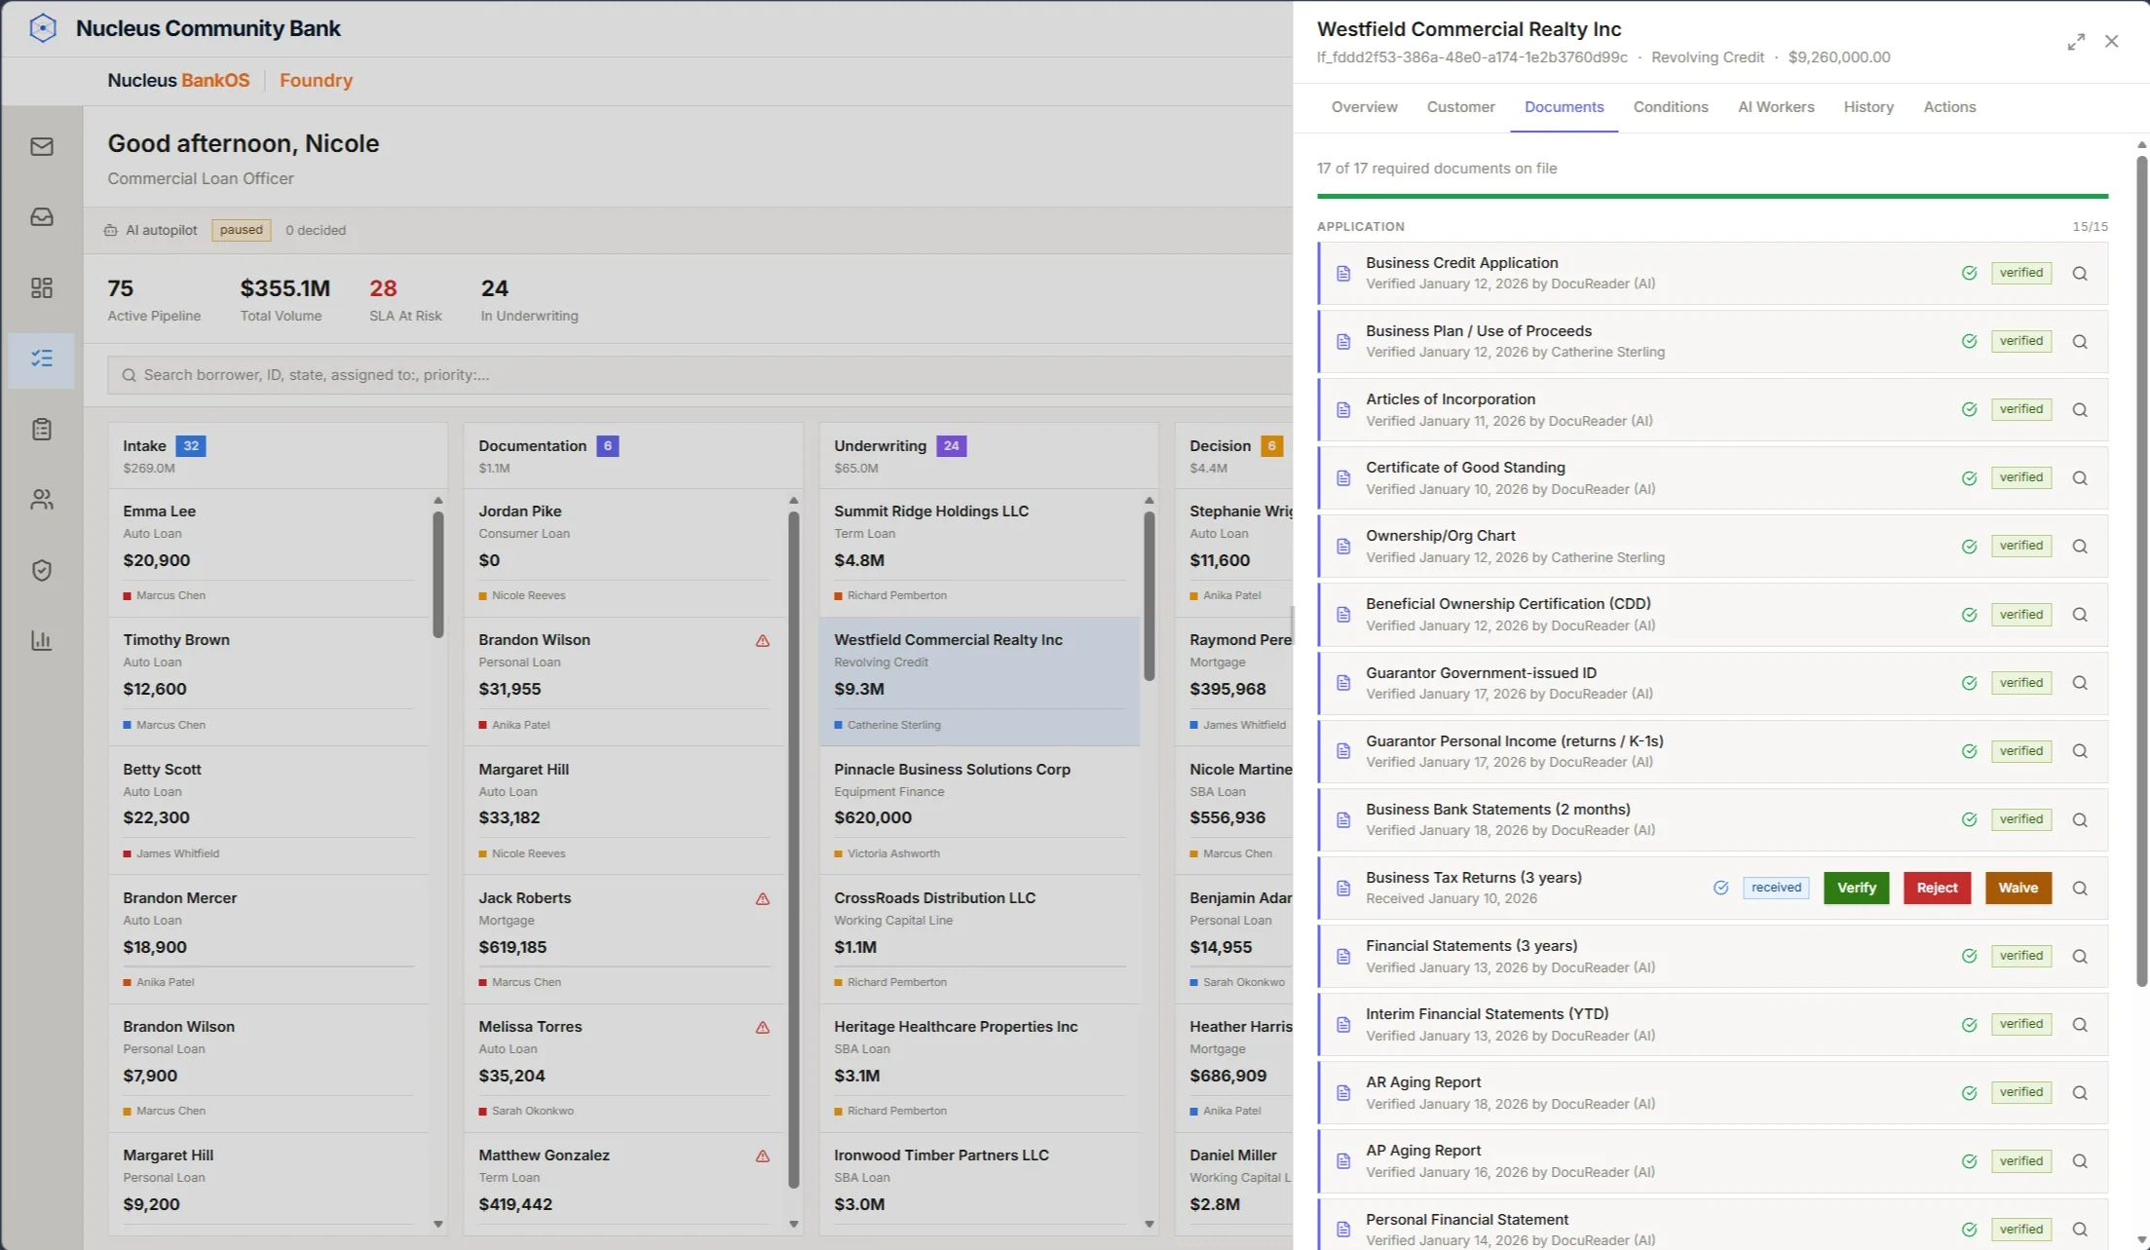Preview the AR Aging Report document
The width and height of the screenshot is (2150, 1250).
(x=2080, y=1093)
